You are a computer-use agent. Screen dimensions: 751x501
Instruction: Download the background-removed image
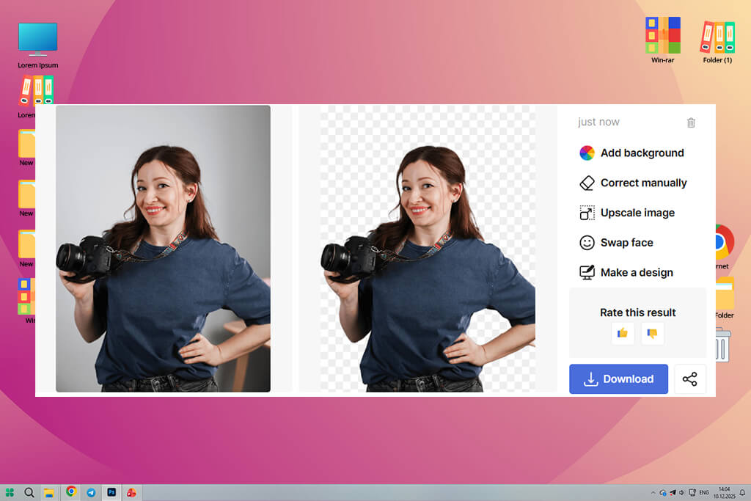point(618,379)
